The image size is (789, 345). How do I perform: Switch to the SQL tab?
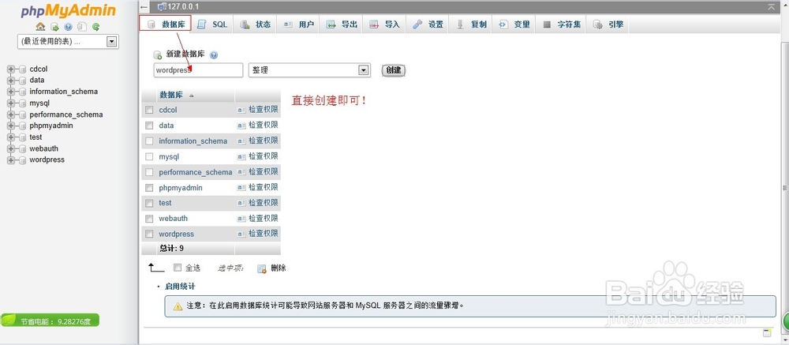212,24
